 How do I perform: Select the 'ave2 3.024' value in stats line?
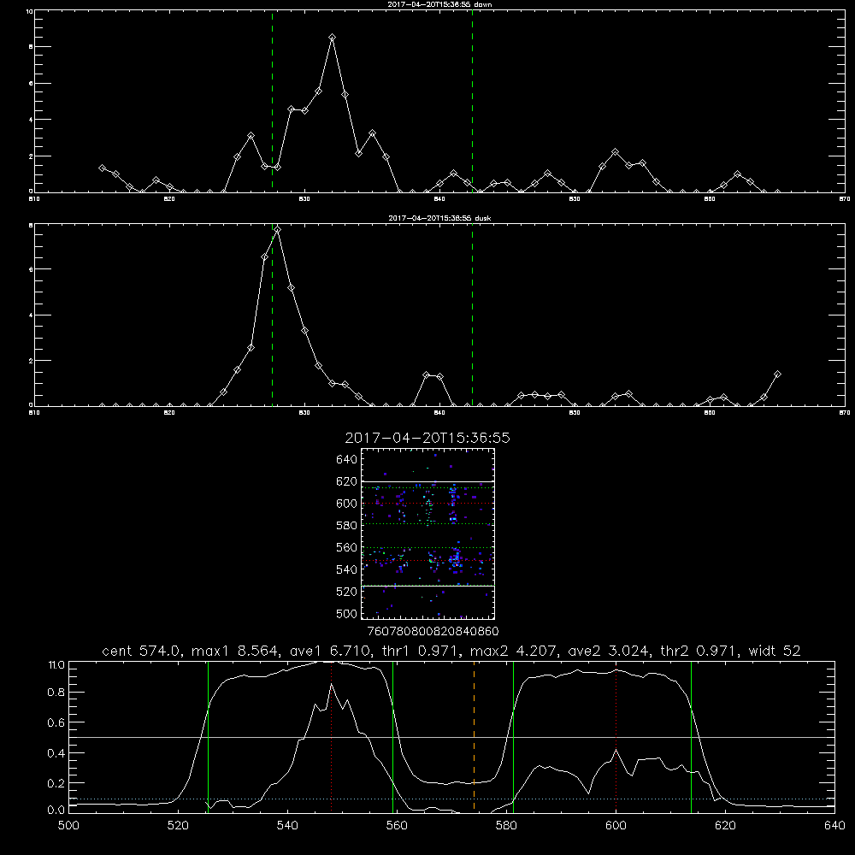click(x=609, y=651)
